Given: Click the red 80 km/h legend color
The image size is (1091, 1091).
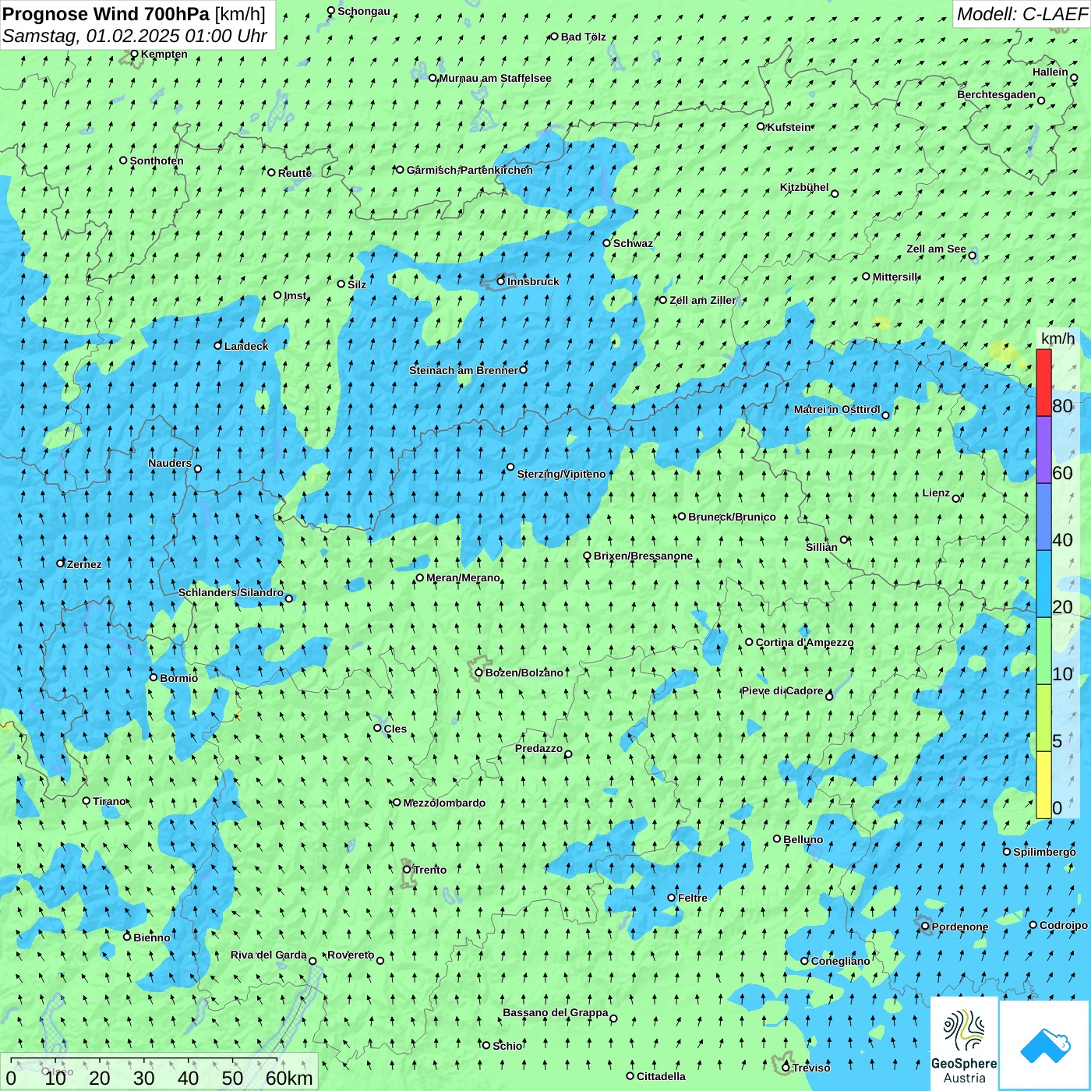Looking at the screenshot, I should point(1043,383).
